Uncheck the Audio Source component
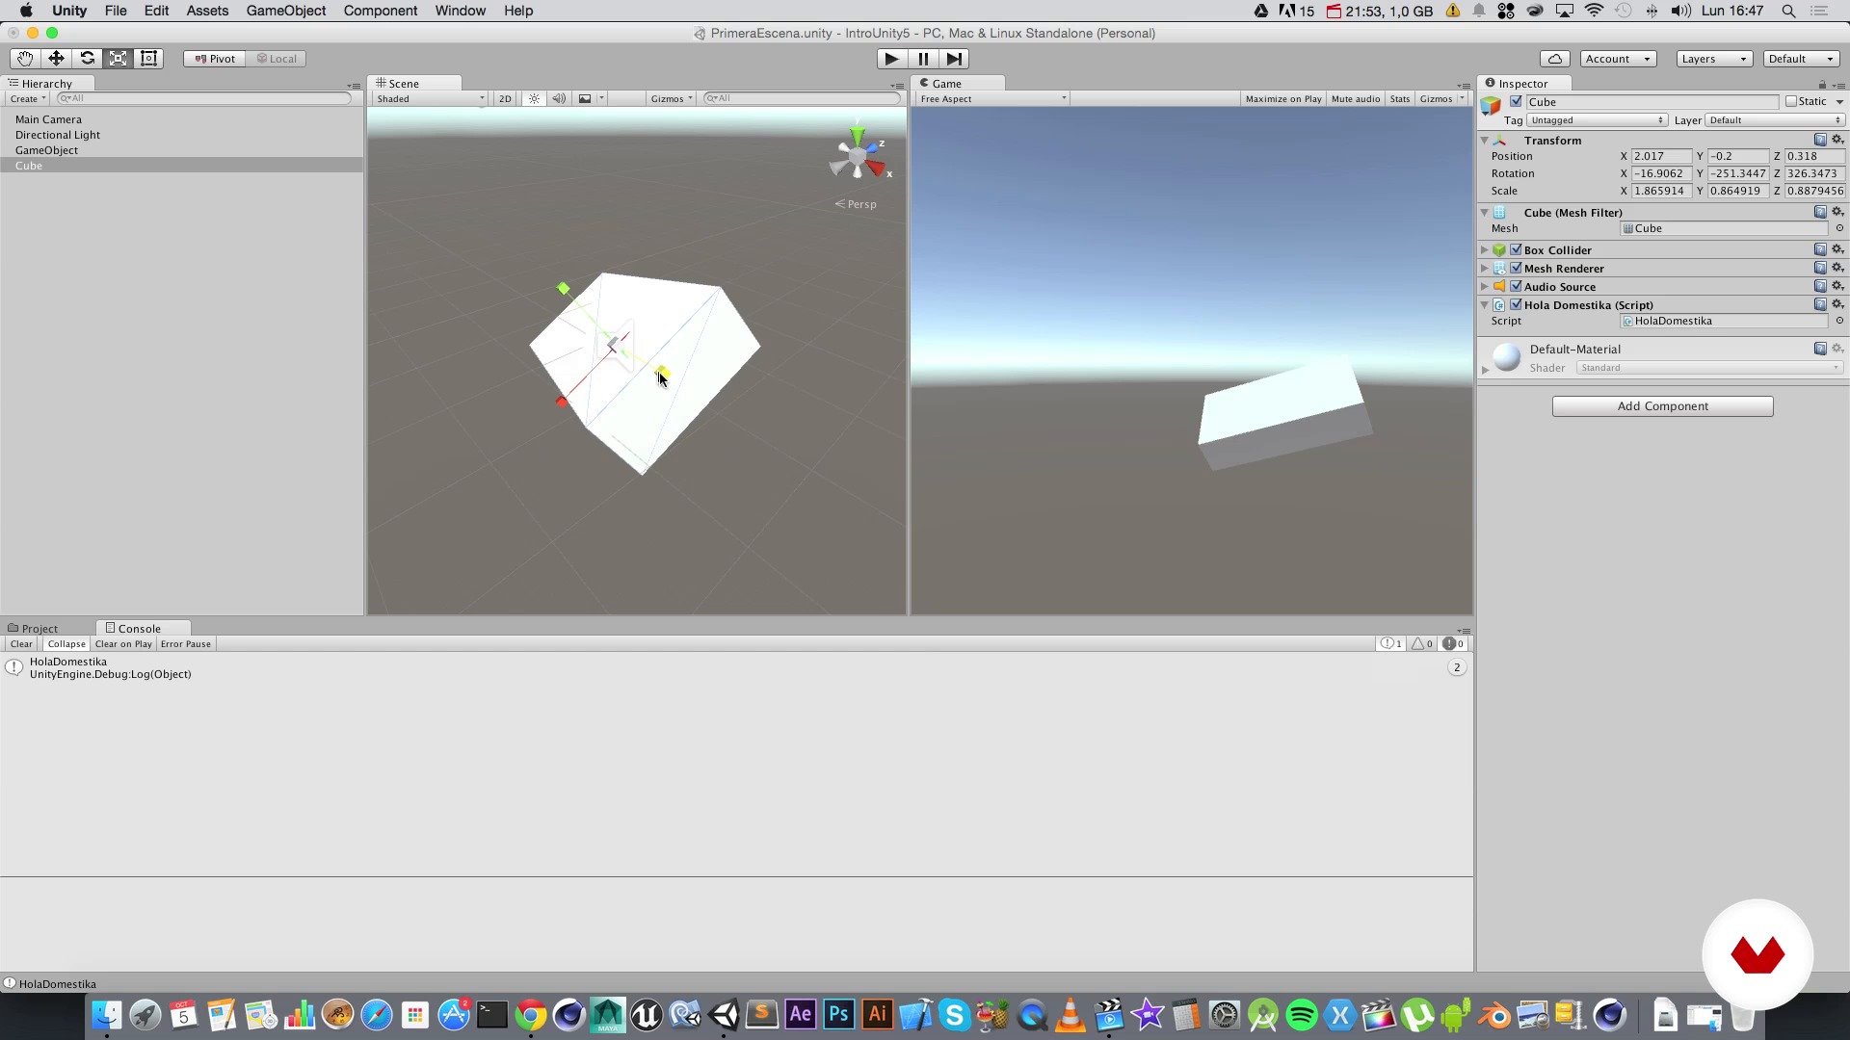The width and height of the screenshot is (1850, 1040). 1518,286
